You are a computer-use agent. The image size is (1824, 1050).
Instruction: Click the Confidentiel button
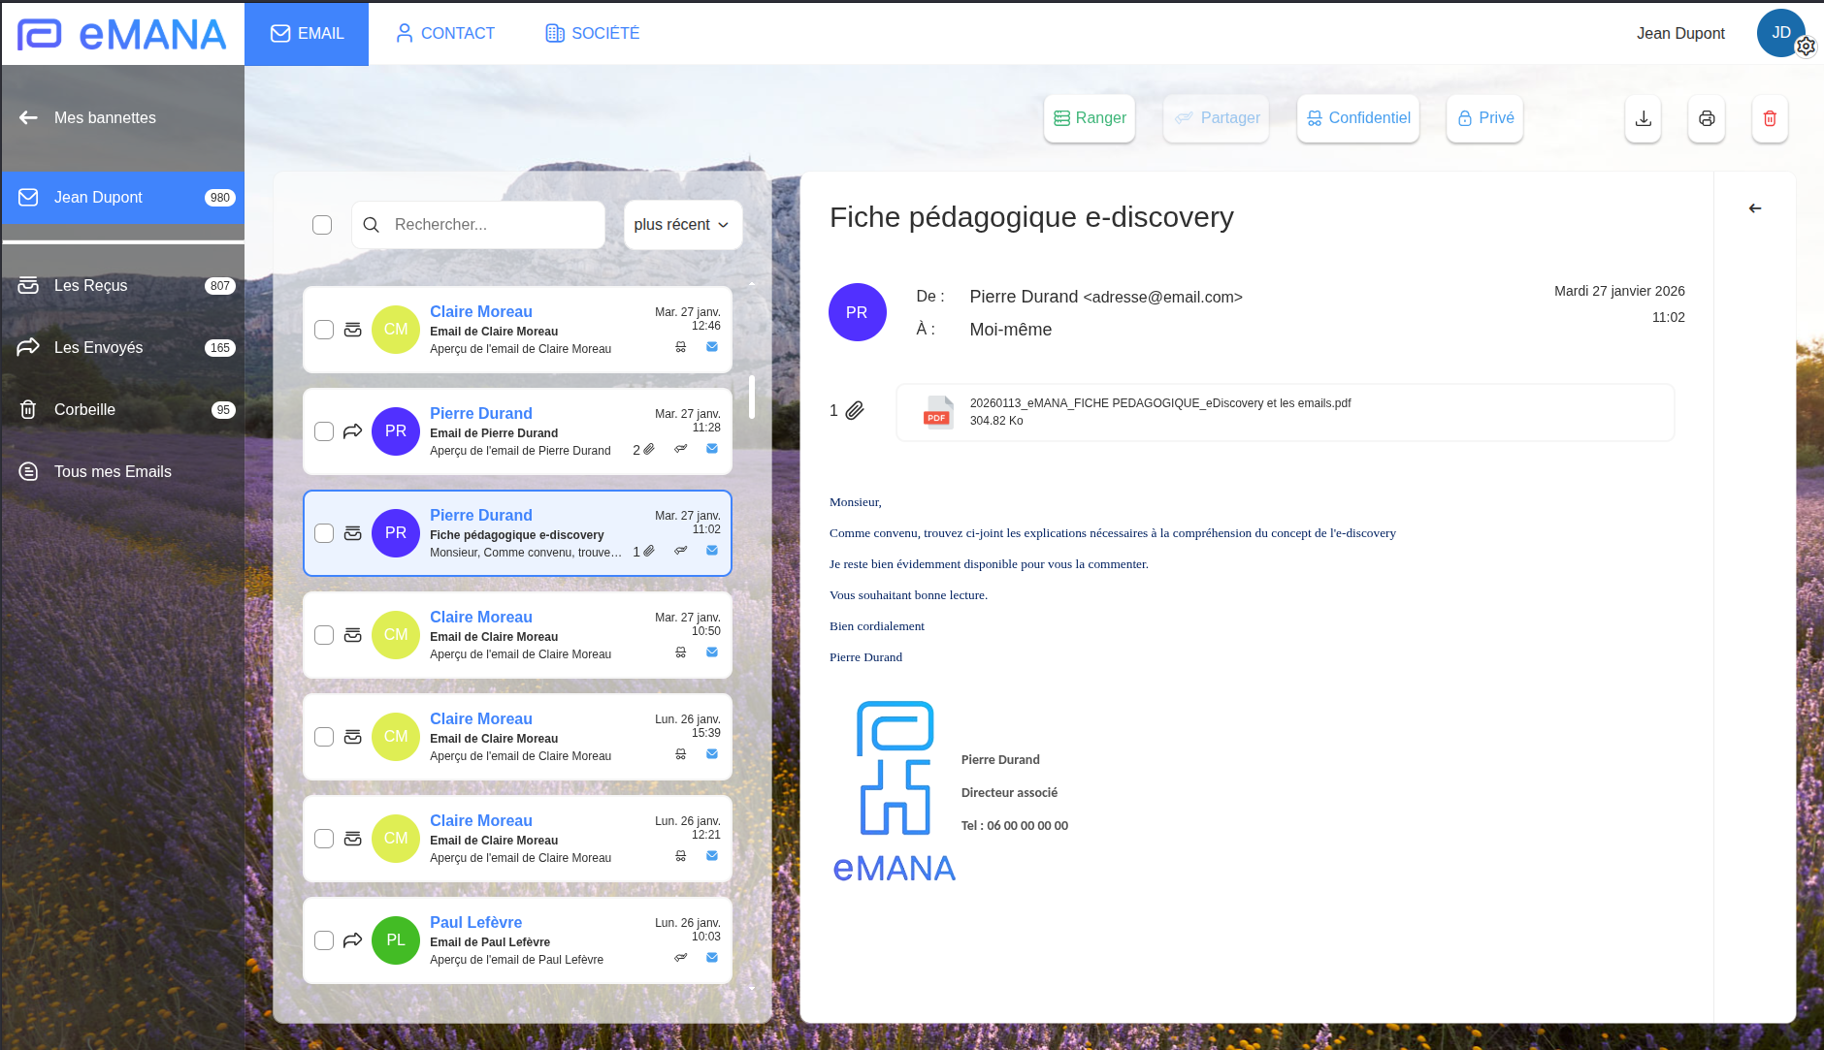click(x=1357, y=117)
